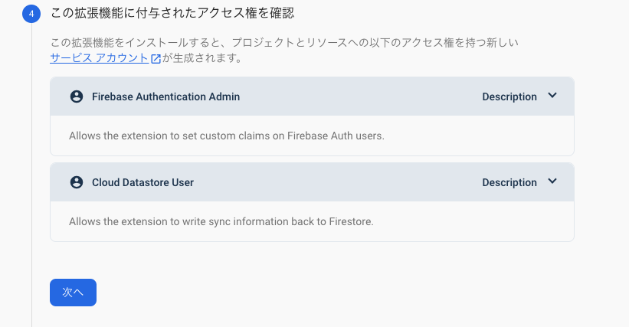Click Description label in Cloud Datastore User row
629x327 pixels.
(x=509, y=182)
